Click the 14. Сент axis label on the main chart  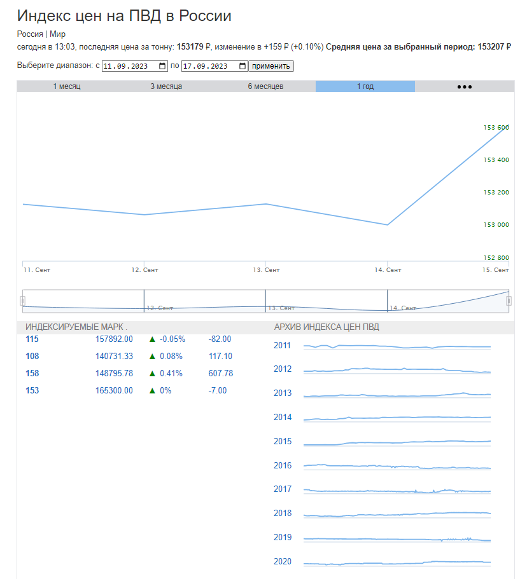click(x=387, y=270)
